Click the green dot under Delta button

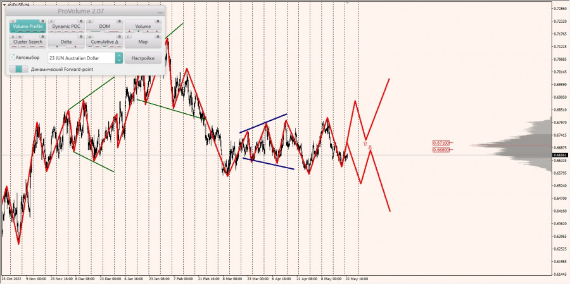pos(58,47)
